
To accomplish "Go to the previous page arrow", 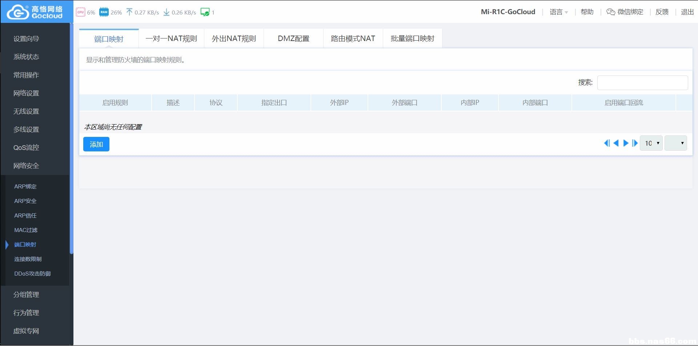I will [x=616, y=143].
